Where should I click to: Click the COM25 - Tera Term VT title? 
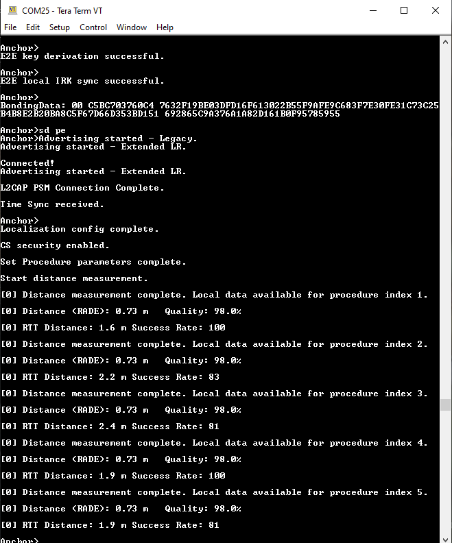[x=62, y=11]
